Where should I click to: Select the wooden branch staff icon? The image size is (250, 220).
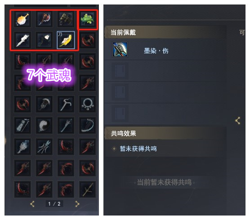[x=87, y=189]
